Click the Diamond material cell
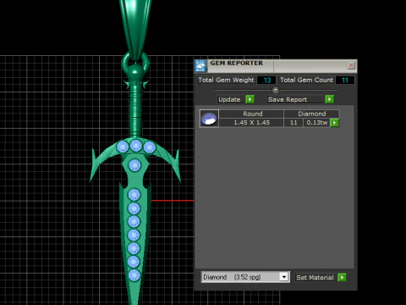This screenshot has height=305, width=406. coord(312,114)
